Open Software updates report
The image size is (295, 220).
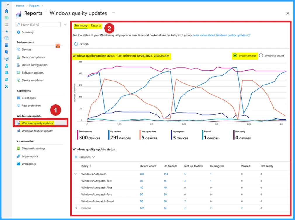(x=32, y=73)
